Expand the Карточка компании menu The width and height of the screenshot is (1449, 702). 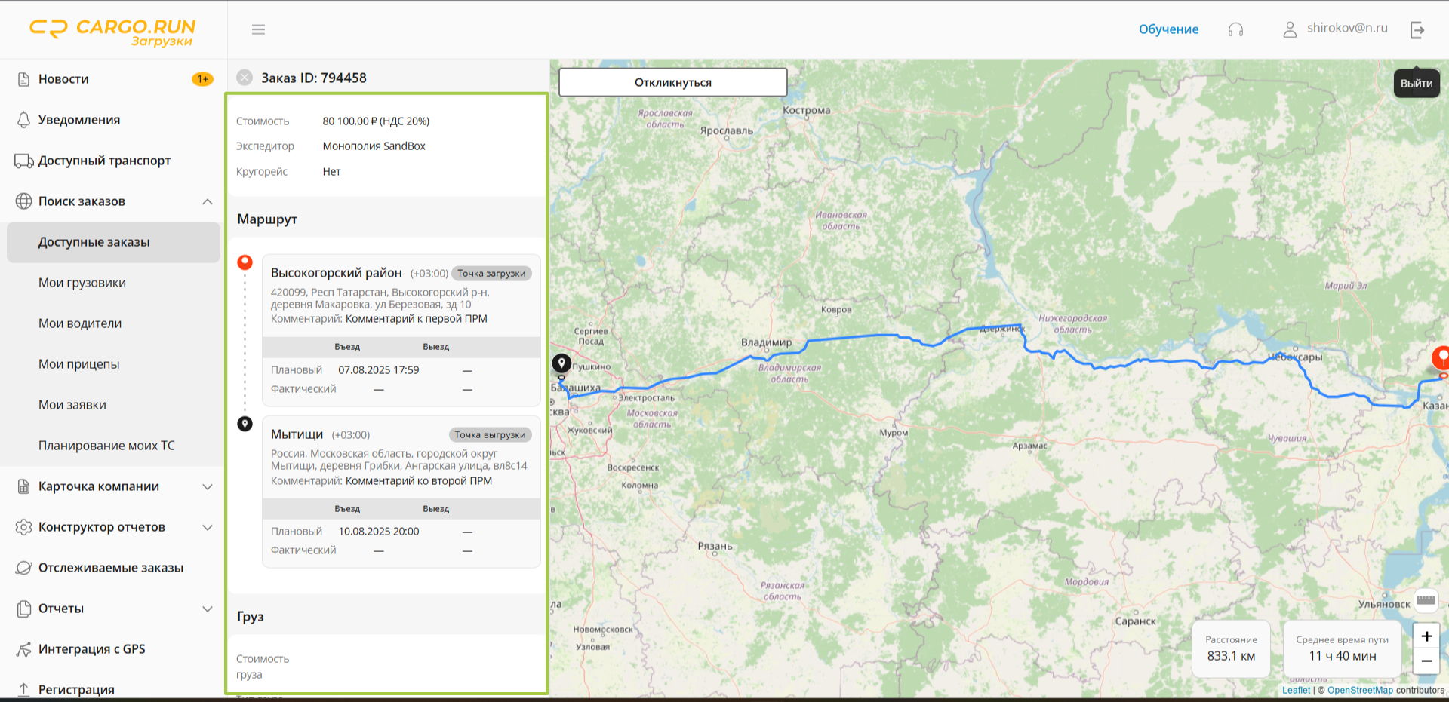208,486
